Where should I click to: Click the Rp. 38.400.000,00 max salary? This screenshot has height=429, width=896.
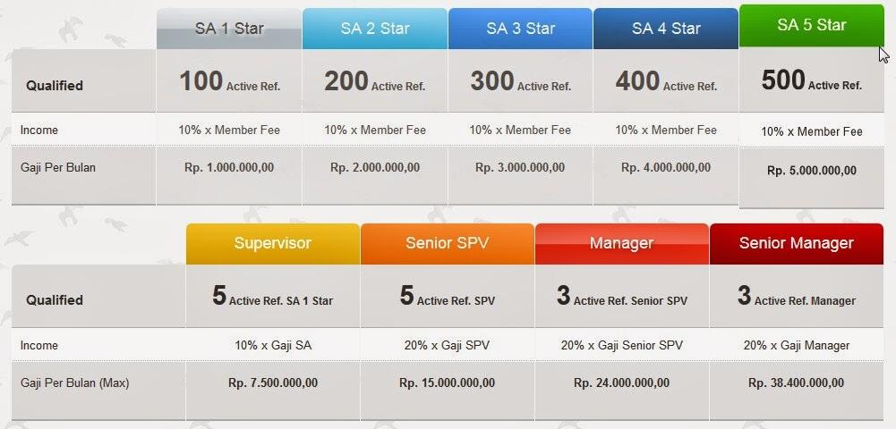click(x=796, y=383)
